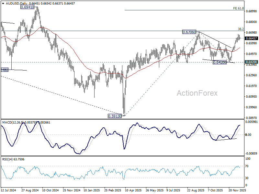Viewport: 259px width, 194px height.
Task: Click the AUDUSD,Daily chart title
Action: tap(13, 3)
